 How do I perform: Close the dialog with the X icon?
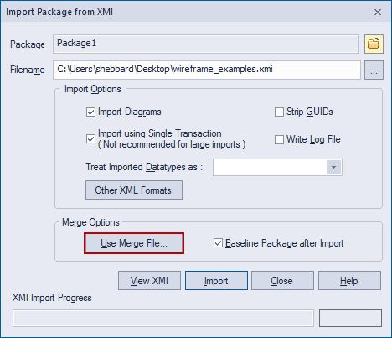click(378, 13)
